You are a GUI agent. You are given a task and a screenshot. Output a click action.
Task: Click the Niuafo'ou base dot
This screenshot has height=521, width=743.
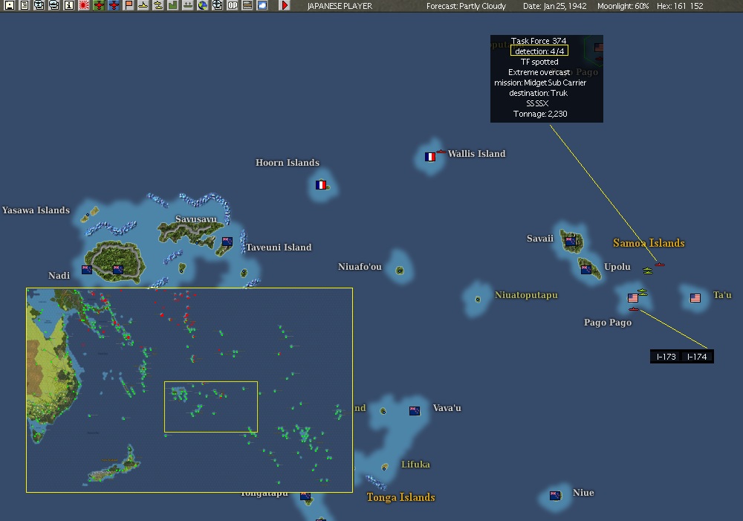click(400, 271)
